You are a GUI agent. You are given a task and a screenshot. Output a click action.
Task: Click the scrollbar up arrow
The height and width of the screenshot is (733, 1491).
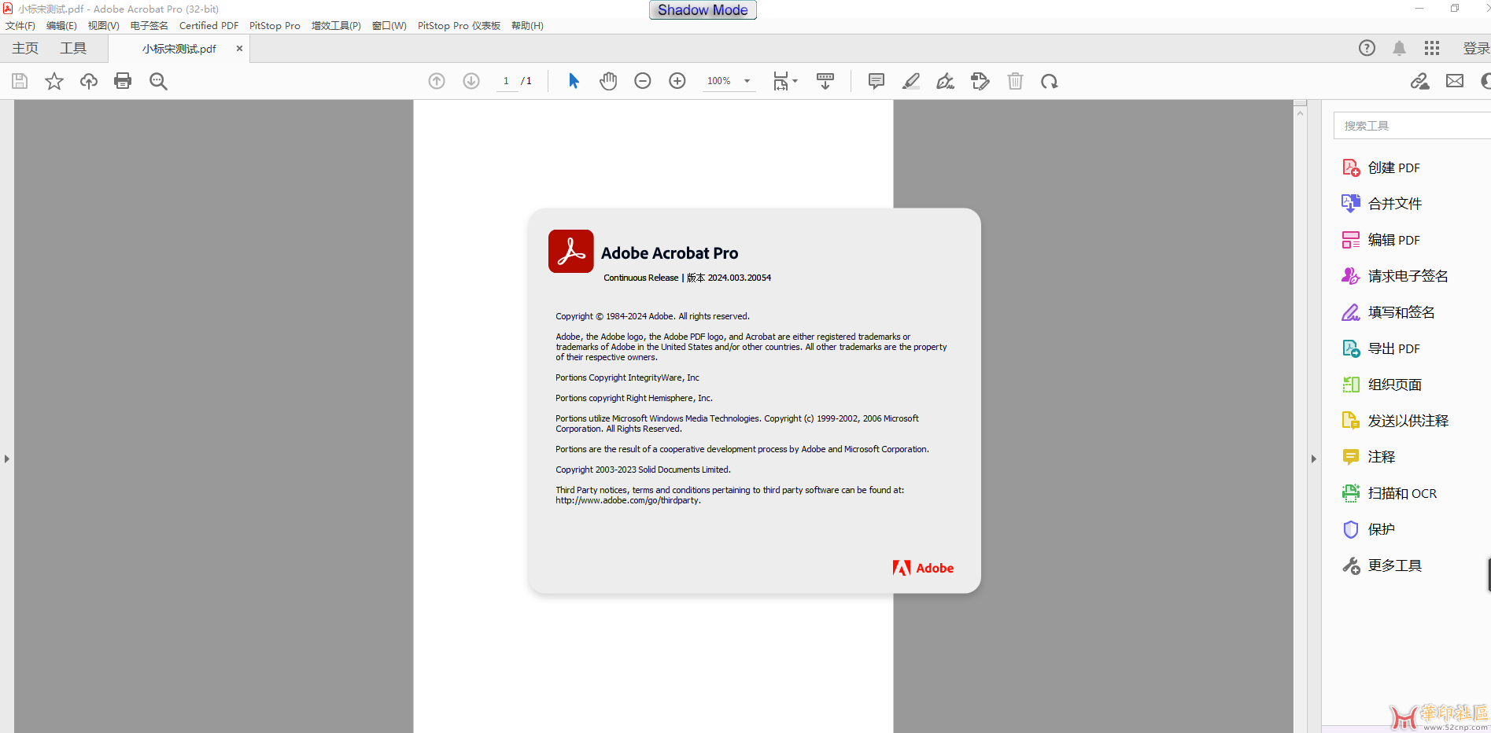(1300, 113)
